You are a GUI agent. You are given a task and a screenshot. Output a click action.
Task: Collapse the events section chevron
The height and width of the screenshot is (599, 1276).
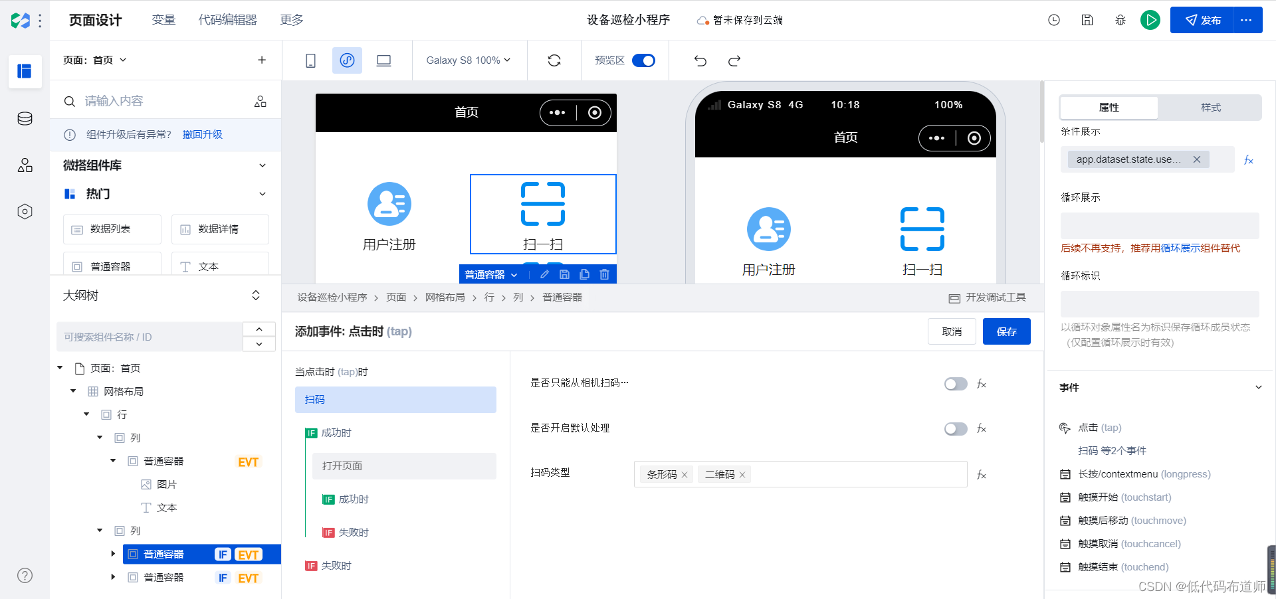tap(1258, 387)
